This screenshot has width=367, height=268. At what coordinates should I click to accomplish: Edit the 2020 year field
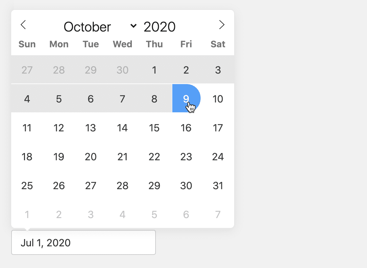coord(159,27)
